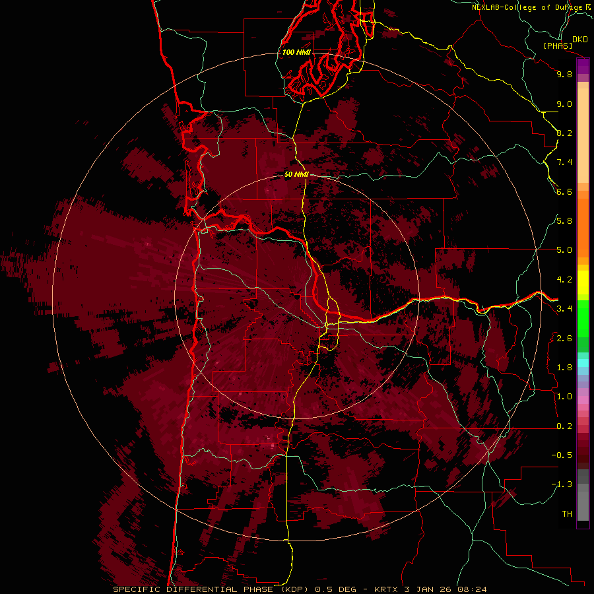This screenshot has height=594, width=594.
Task: Select the 9.0 legend value
Action: [x=564, y=104]
